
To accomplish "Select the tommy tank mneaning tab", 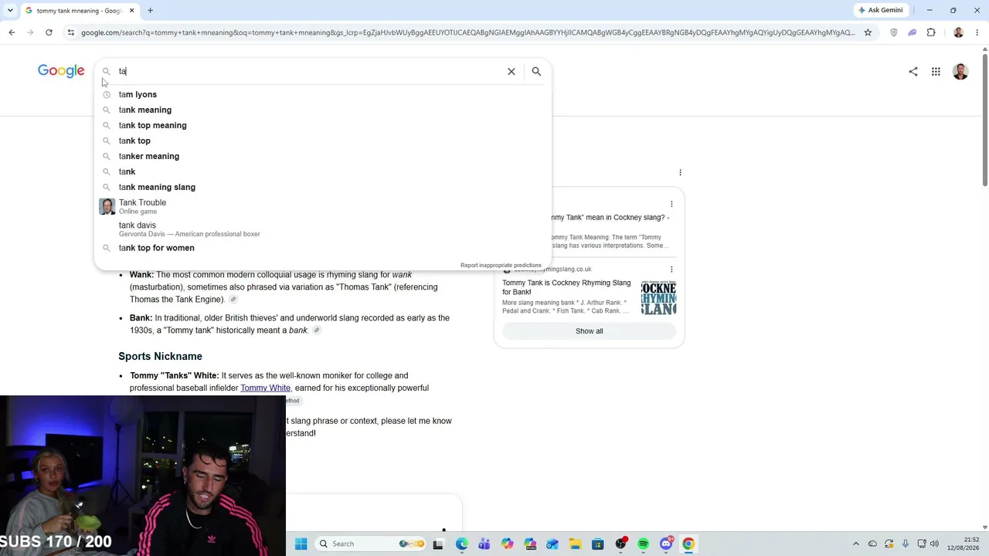I will pyautogui.click(x=79, y=11).
